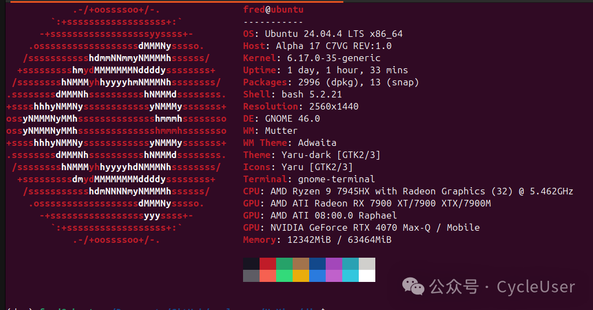The width and height of the screenshot is (593, 310).
Task: Click the GPU line 08:00.0 Raphael
Action: (320, 215)
